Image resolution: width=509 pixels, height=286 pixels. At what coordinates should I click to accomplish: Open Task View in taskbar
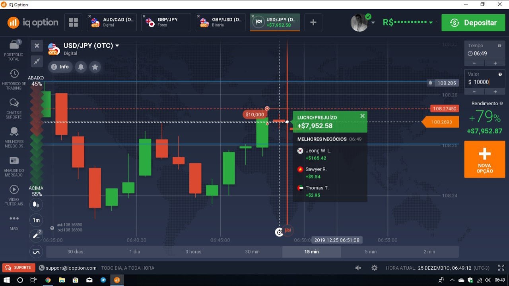pos(33,280)
